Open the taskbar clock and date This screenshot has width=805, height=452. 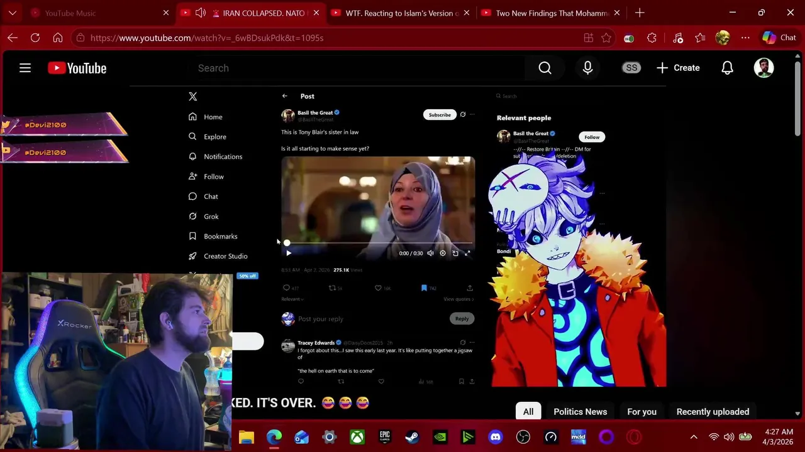(779, 437)
